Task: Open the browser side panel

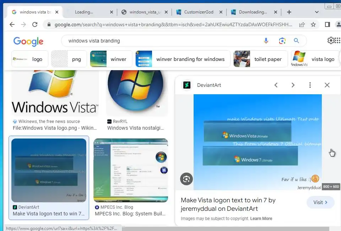Action: [328, 24]
